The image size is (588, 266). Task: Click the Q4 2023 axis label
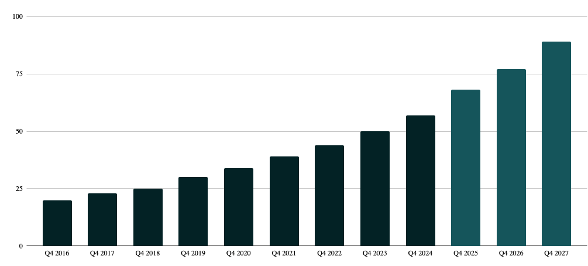374,254
